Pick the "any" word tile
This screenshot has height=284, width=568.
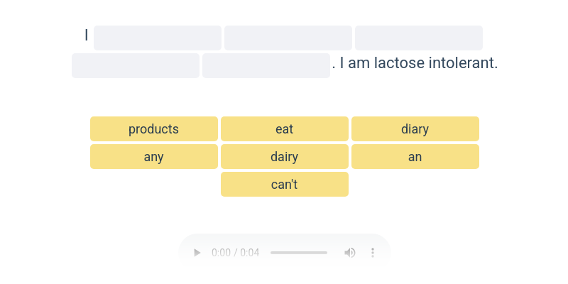click(x=154, y=157)
